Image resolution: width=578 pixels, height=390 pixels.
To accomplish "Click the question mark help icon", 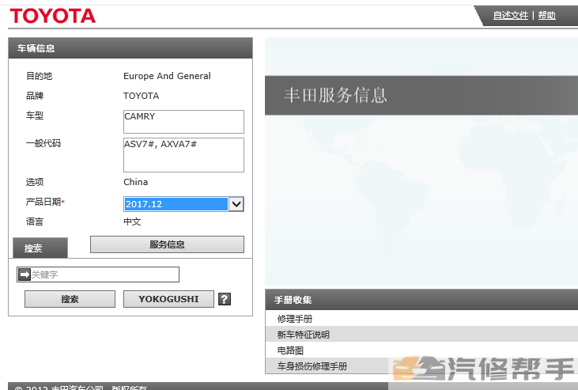I will coord(225,299).
